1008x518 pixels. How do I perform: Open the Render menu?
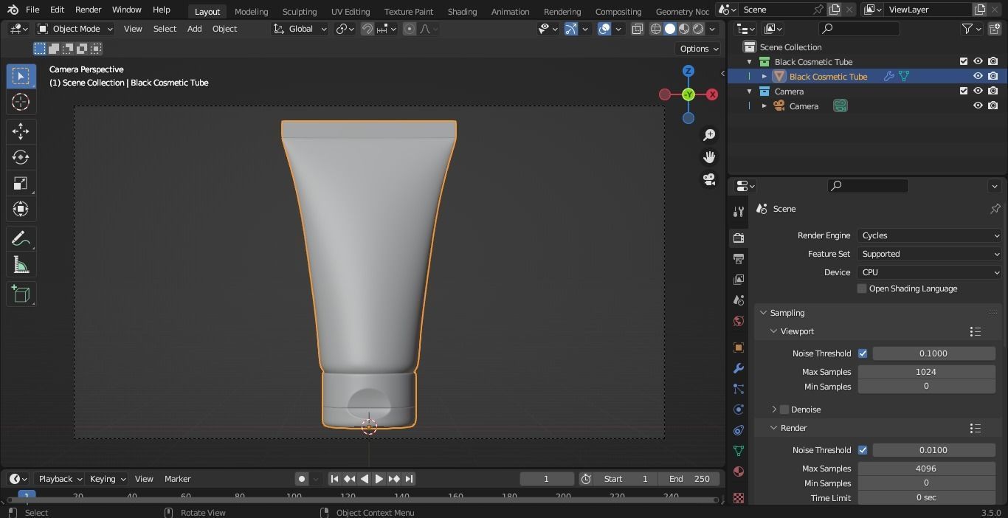coord(88,10)
